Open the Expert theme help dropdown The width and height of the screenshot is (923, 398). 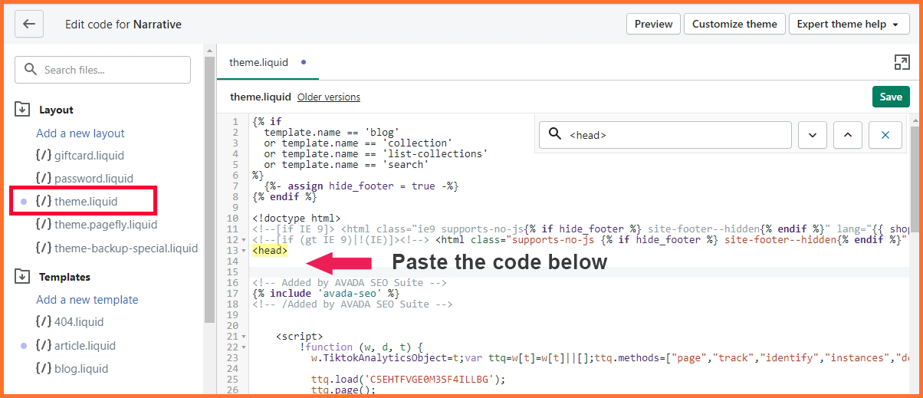point(849,24)
